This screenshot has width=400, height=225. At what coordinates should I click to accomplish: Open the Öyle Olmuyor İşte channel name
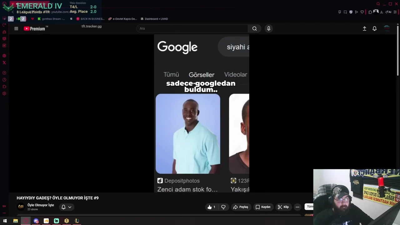tap(41, 205)
